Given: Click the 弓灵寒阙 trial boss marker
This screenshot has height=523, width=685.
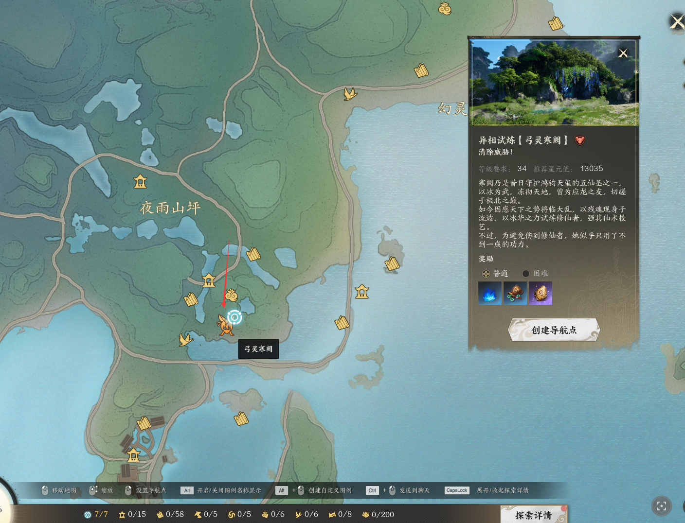Looking at the screenshot, I should tap(225, 325).
